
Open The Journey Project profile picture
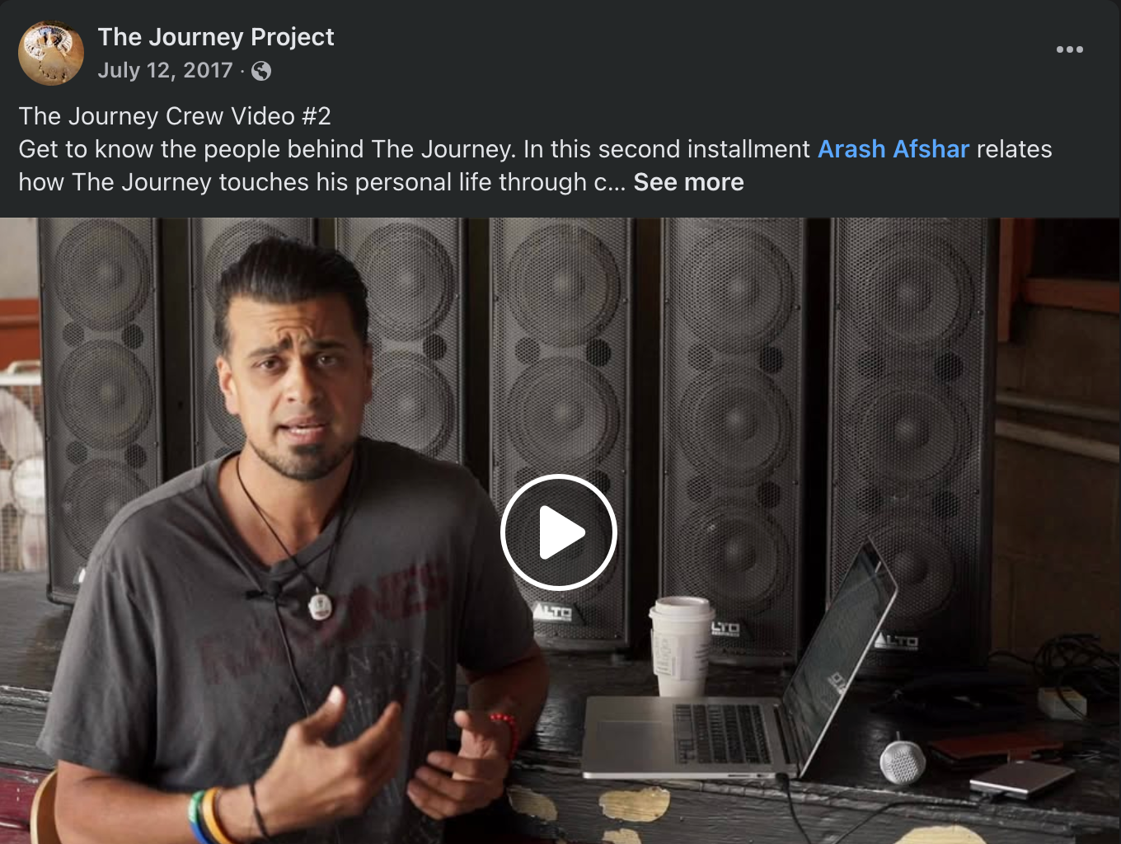[x=51, y=53]
